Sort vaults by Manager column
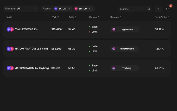This screenshot has height=111, width=177. [116, 17]
